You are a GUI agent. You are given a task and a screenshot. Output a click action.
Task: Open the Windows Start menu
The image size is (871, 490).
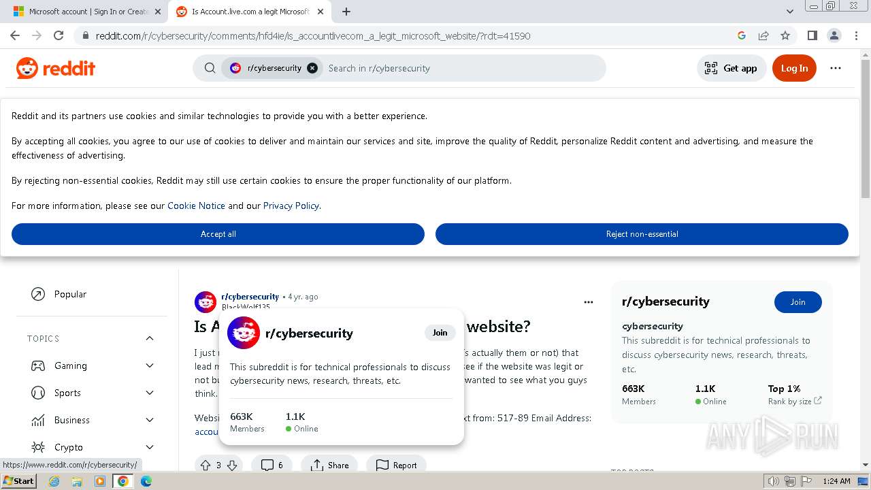click(x=18, y=481)
